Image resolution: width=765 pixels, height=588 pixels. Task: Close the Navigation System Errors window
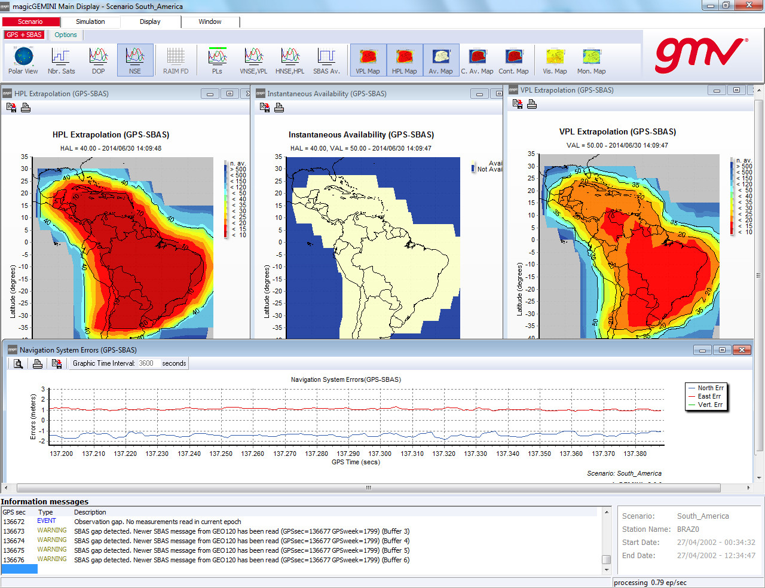(x=742, y=350)
